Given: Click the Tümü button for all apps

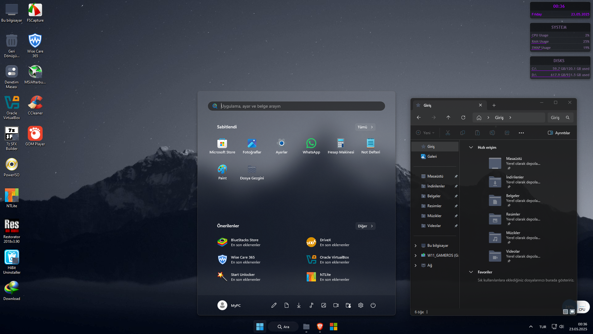Looking at the screenshot, I should pos(365,127).
